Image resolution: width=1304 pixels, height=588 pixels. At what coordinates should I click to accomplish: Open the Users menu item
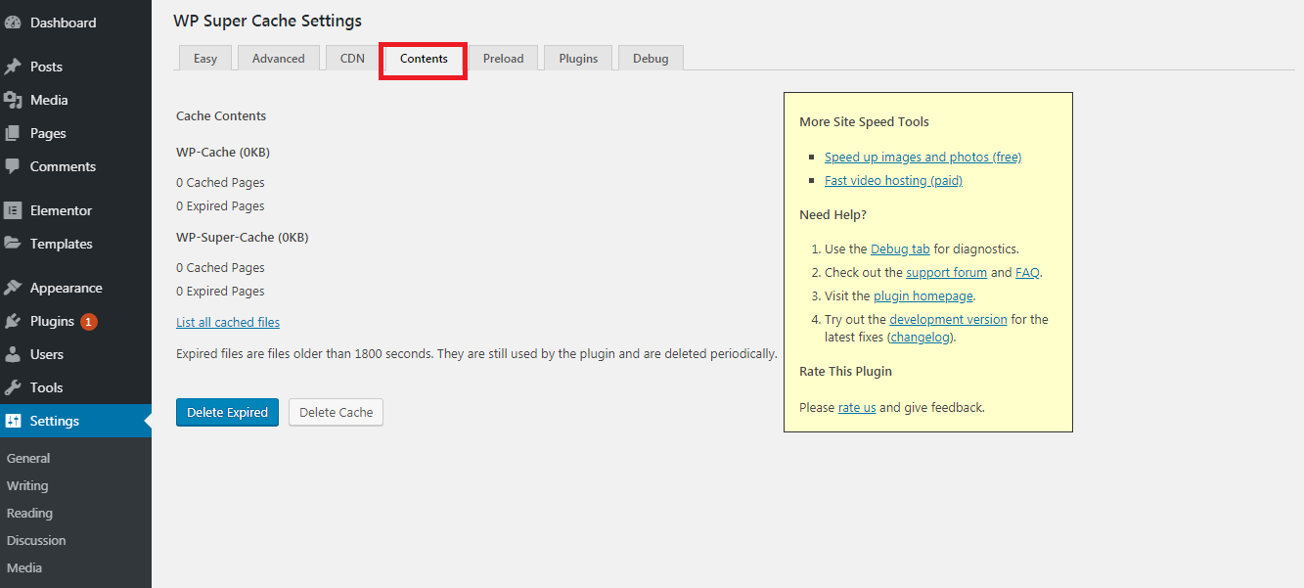[75, 354]
